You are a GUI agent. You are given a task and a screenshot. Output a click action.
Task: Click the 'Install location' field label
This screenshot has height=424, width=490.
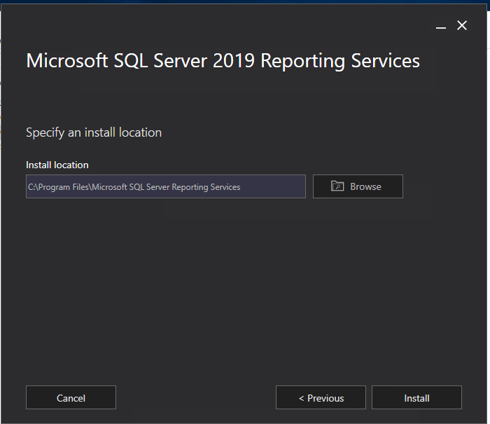(57, 165)
